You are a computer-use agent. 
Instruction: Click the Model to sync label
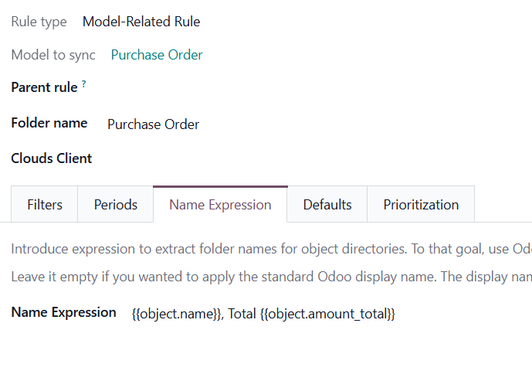pyautogui.click(x=53, y=55)
